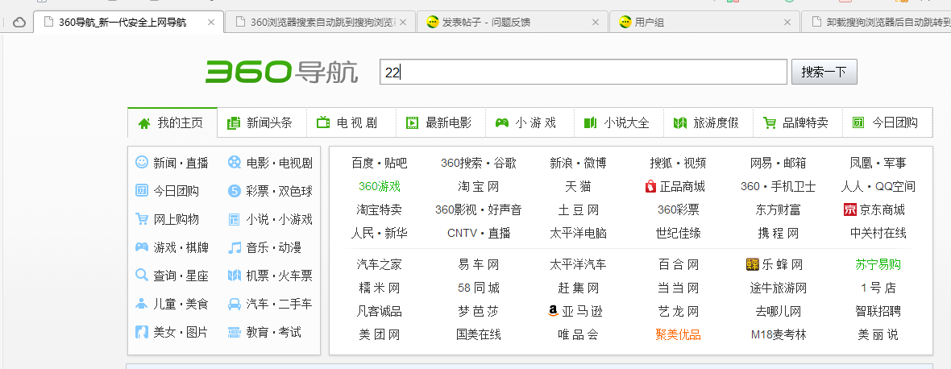This screenshot has width=951, height=369.
Task: Click the car icon beside 汽车·二手车
Action: (x=234, y=304)
